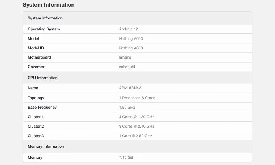275x165 pixels.
Task: Select the schedutil governor value
Action: [127, 67]
